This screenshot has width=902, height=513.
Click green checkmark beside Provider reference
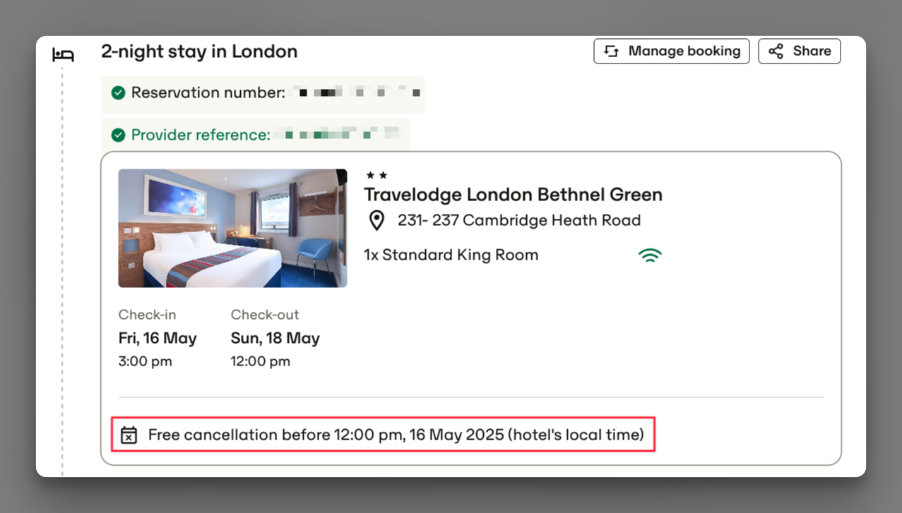118,135
